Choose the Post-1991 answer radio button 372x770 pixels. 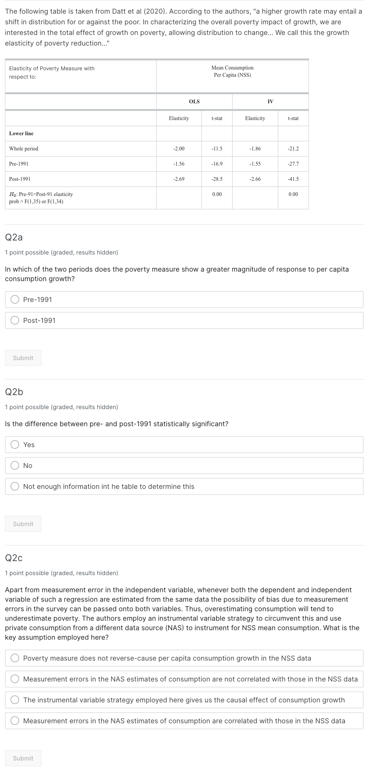(15, 320)
